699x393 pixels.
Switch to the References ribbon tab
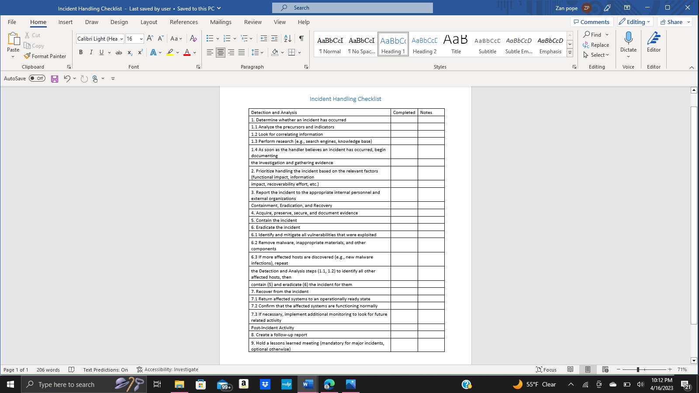(x=184, y=22)
